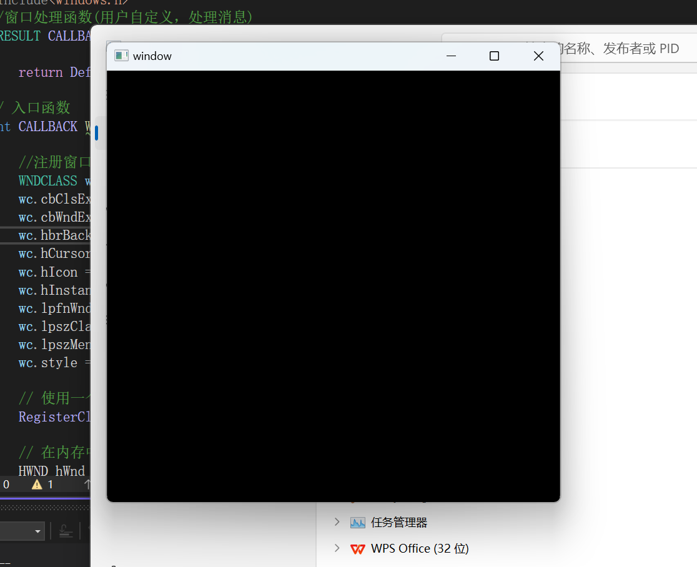Maximize the 'window' application

pos(494,56)
